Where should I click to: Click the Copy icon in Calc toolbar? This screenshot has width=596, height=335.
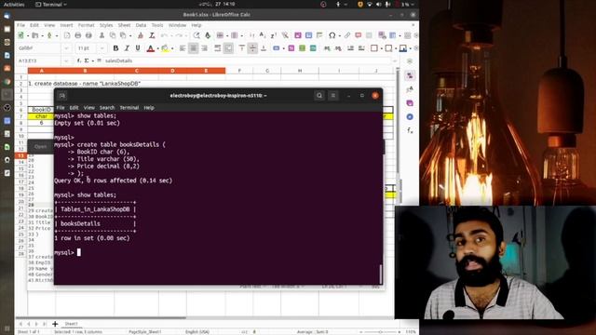pos(113,35)
